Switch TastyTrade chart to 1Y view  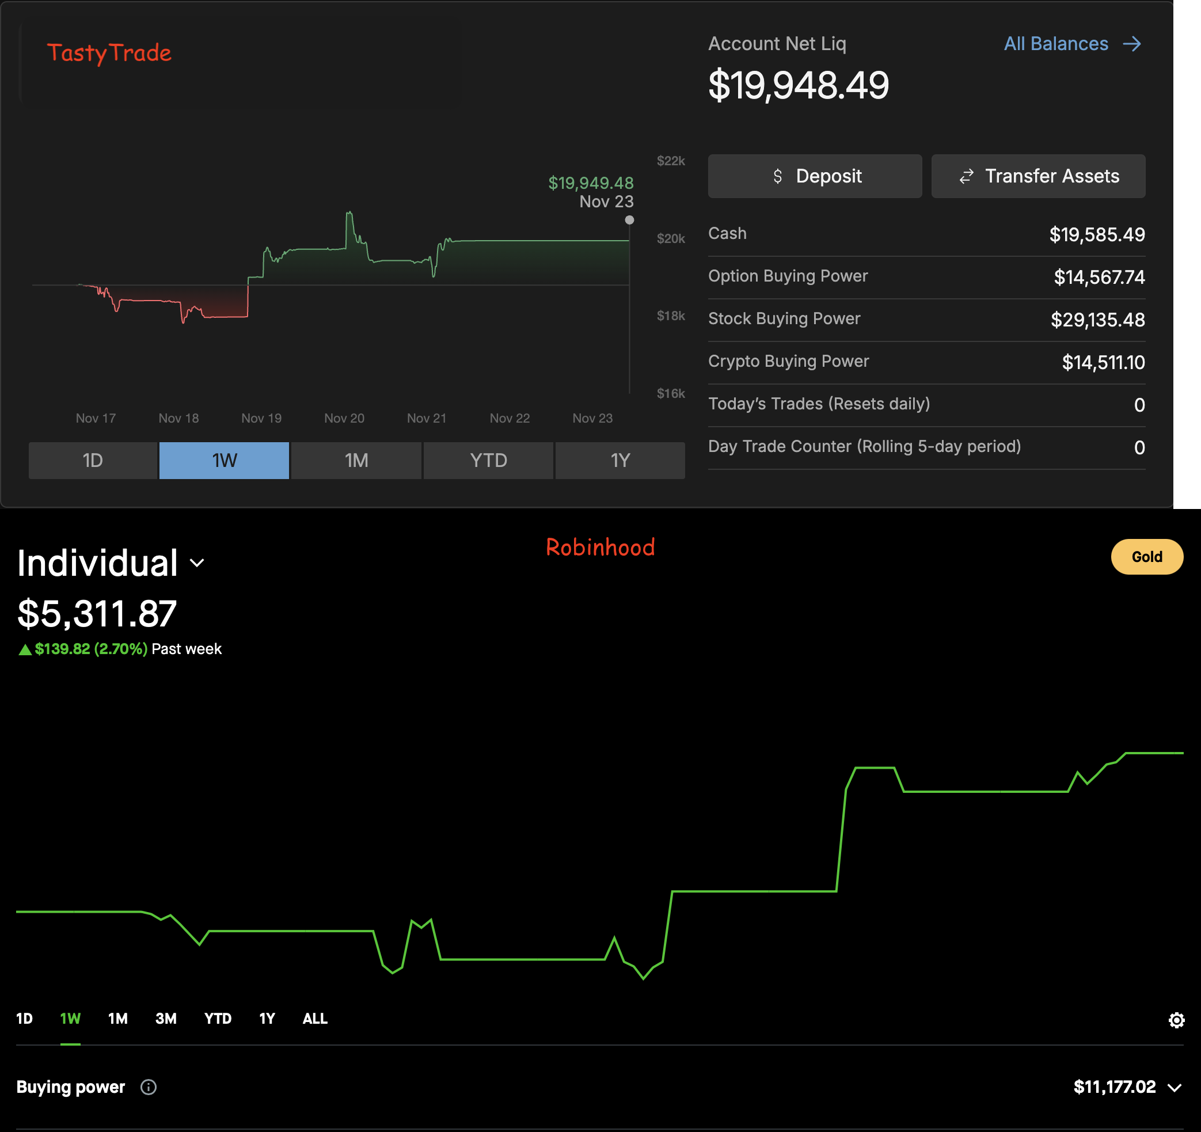(620, 460)
